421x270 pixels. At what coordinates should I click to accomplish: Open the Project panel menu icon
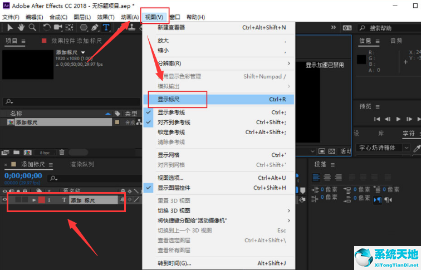[x=23, y=41]
